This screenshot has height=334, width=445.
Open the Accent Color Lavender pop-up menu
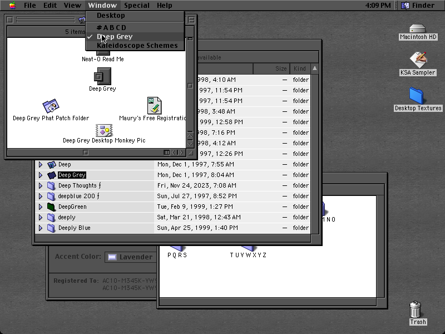(x=131, y=257)
